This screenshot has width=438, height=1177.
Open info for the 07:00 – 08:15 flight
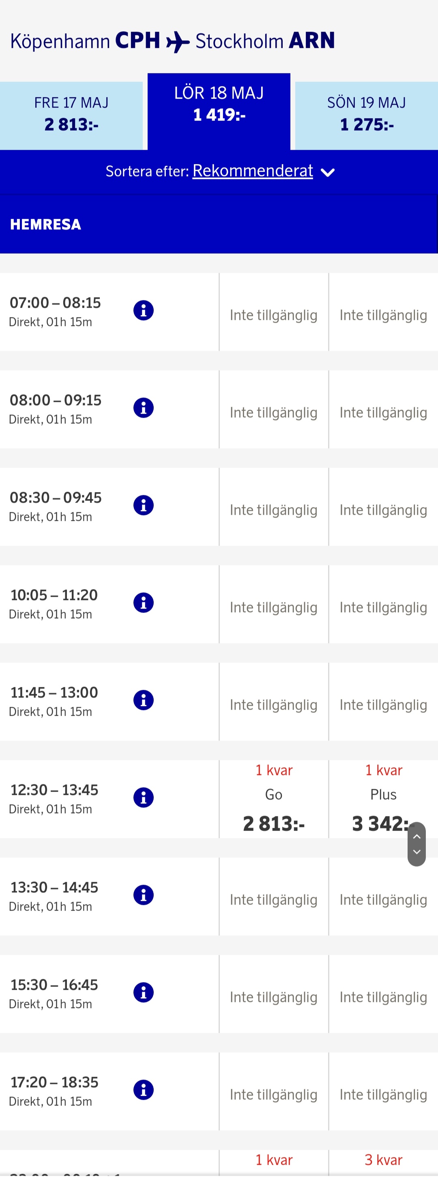tap(143, 311)
